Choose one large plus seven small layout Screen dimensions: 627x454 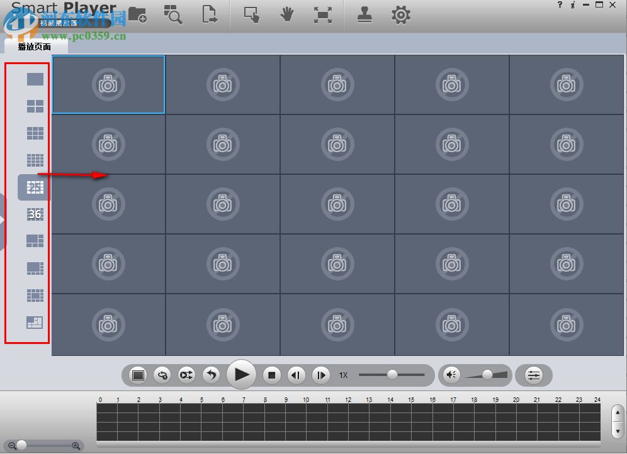(x=35, y=268)
